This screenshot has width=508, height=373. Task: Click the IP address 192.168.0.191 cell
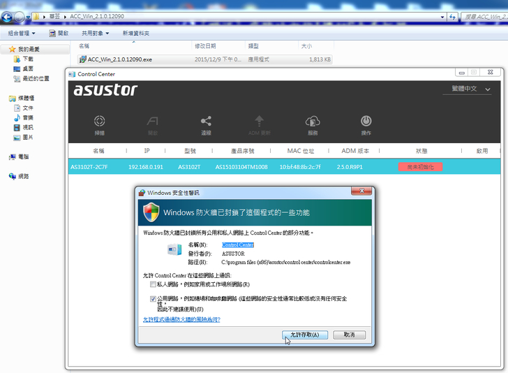pos(146,167)
